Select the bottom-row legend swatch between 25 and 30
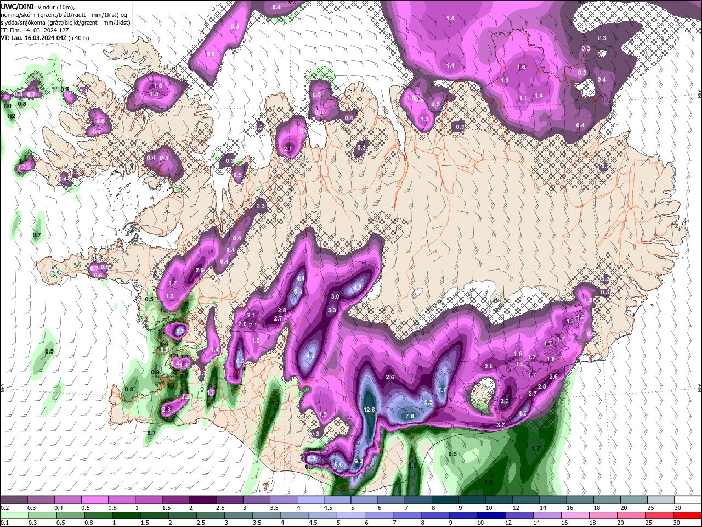 coord(661,515)
